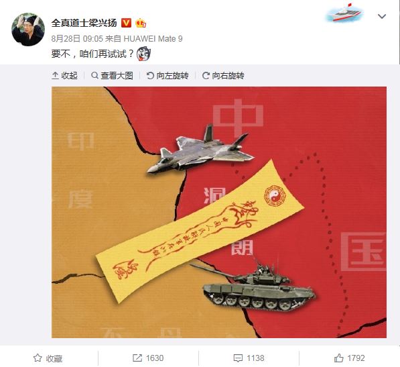Expand the post options chevron menu
The height and width of the screenshot is (367, 400).
382,16
